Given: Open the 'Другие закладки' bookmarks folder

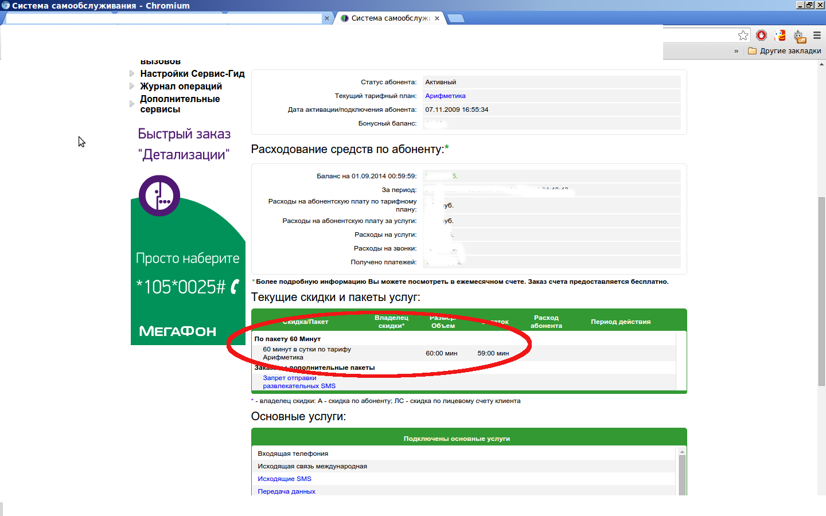Looking at the screenshot, I should 784,51.
